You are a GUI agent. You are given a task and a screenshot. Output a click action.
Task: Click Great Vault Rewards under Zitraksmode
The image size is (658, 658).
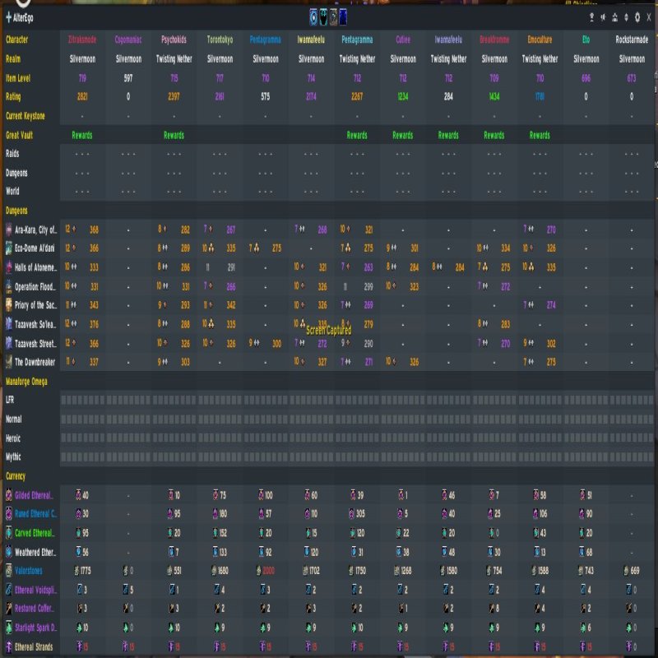tap(82, 135)
